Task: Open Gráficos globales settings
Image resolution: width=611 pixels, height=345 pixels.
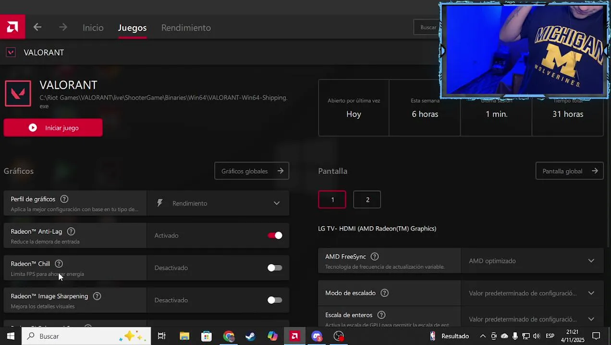Action: (x=252, y=171)
